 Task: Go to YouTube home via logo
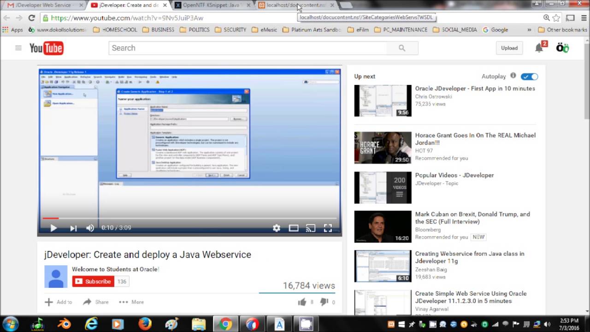click(x=47, y=48)
